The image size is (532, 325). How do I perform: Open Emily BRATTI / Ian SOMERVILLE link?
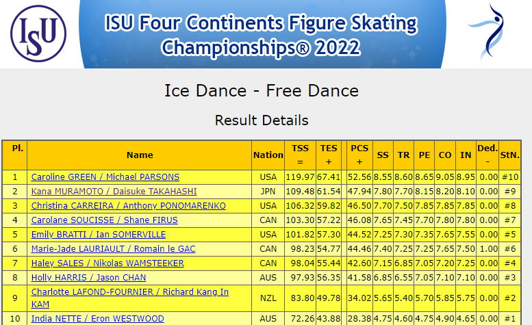(x=99, y=235)
